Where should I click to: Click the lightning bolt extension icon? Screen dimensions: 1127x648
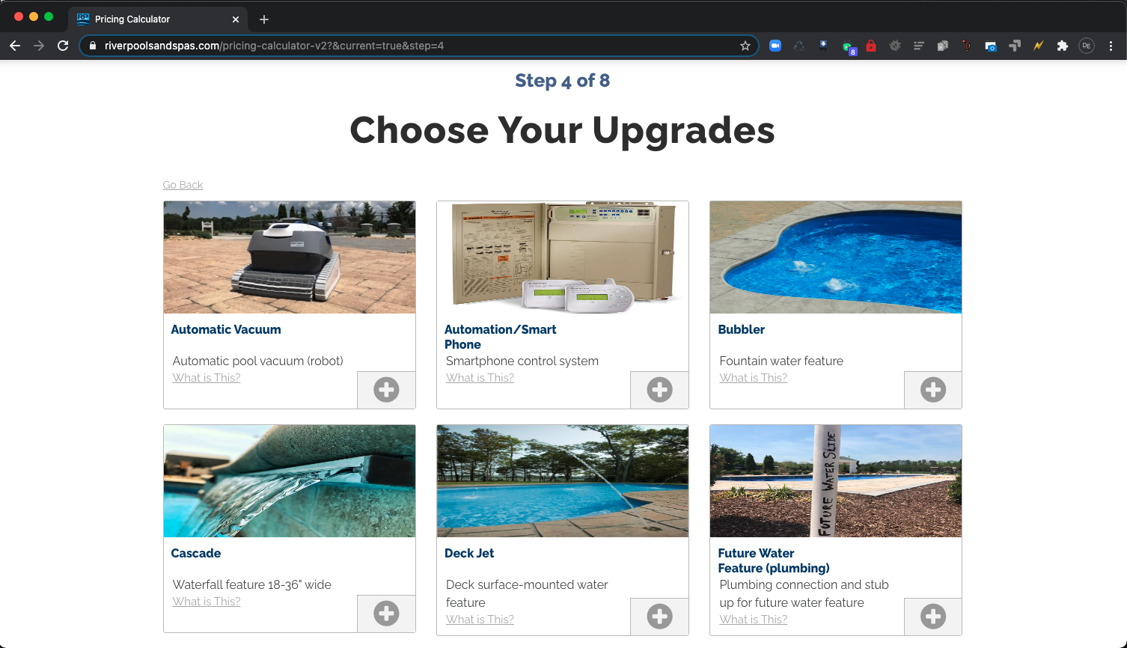pos(1039,46)
